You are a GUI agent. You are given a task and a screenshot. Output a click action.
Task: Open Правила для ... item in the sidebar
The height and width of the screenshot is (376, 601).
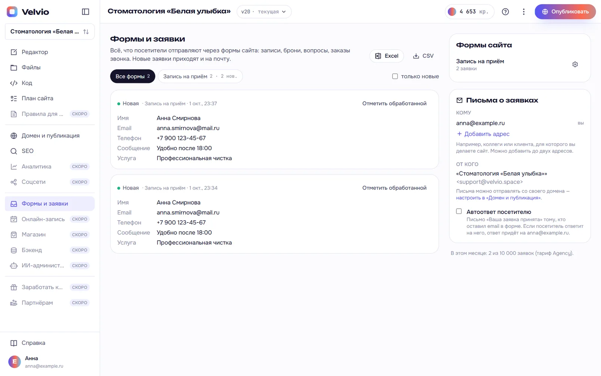(x=50, y=114)
